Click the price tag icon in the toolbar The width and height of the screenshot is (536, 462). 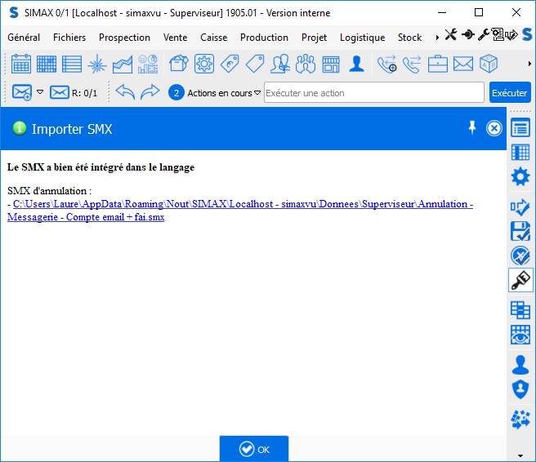(x=255, y=64)
